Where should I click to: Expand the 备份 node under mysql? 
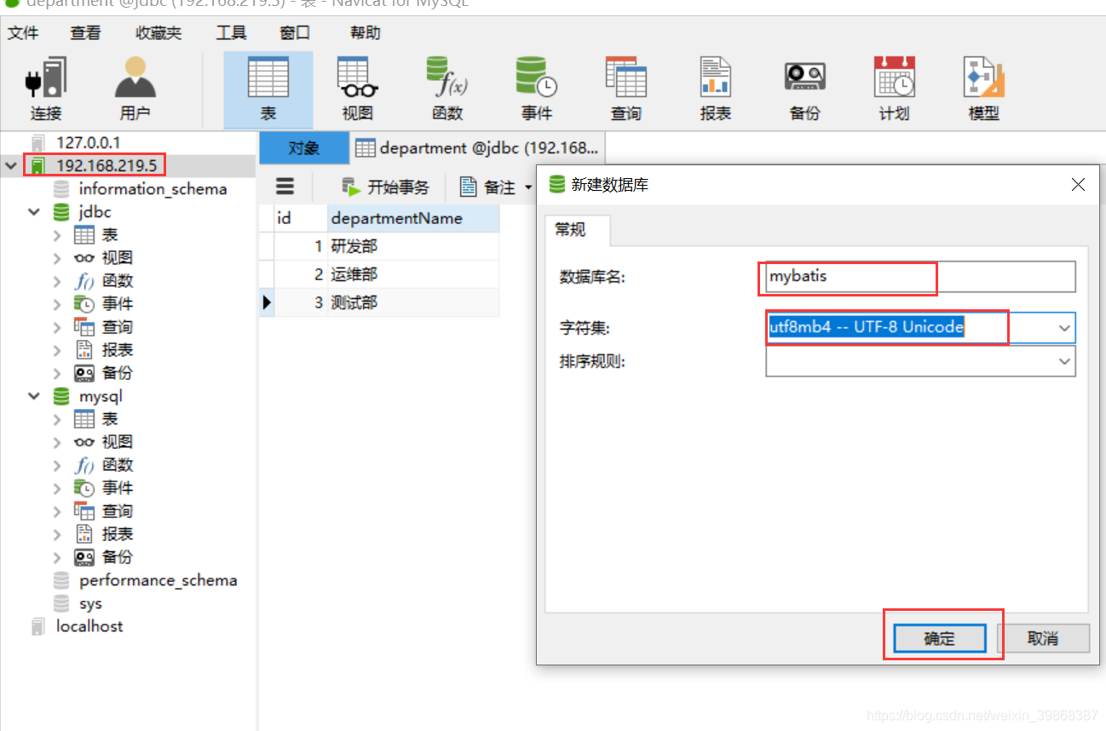click(x=57, y=556)
